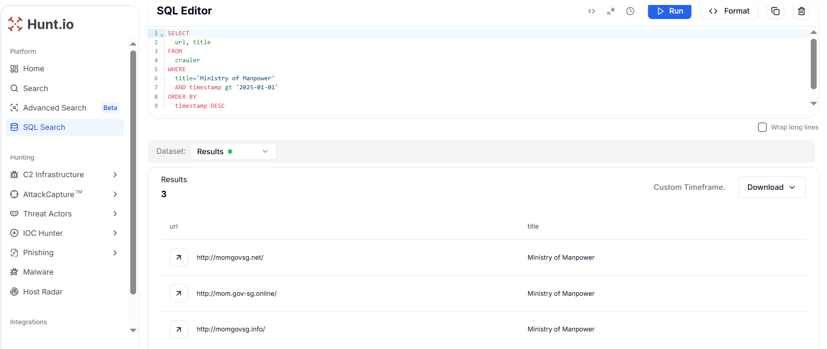Copy the SQL query with copy icon
The height and width of the screenshot is (349, 827).
775,11
